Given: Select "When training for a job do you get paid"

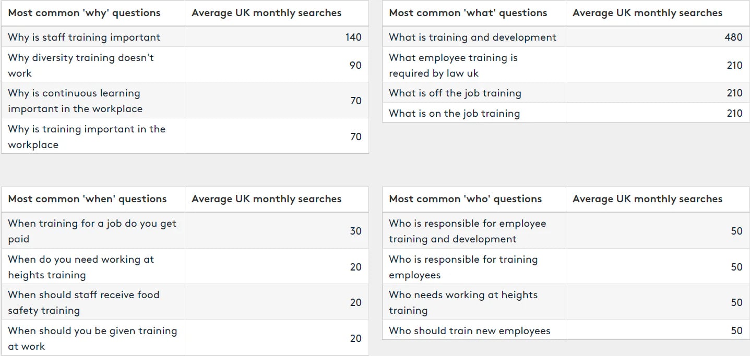Looking at the screenshot, I should (92, 231).
